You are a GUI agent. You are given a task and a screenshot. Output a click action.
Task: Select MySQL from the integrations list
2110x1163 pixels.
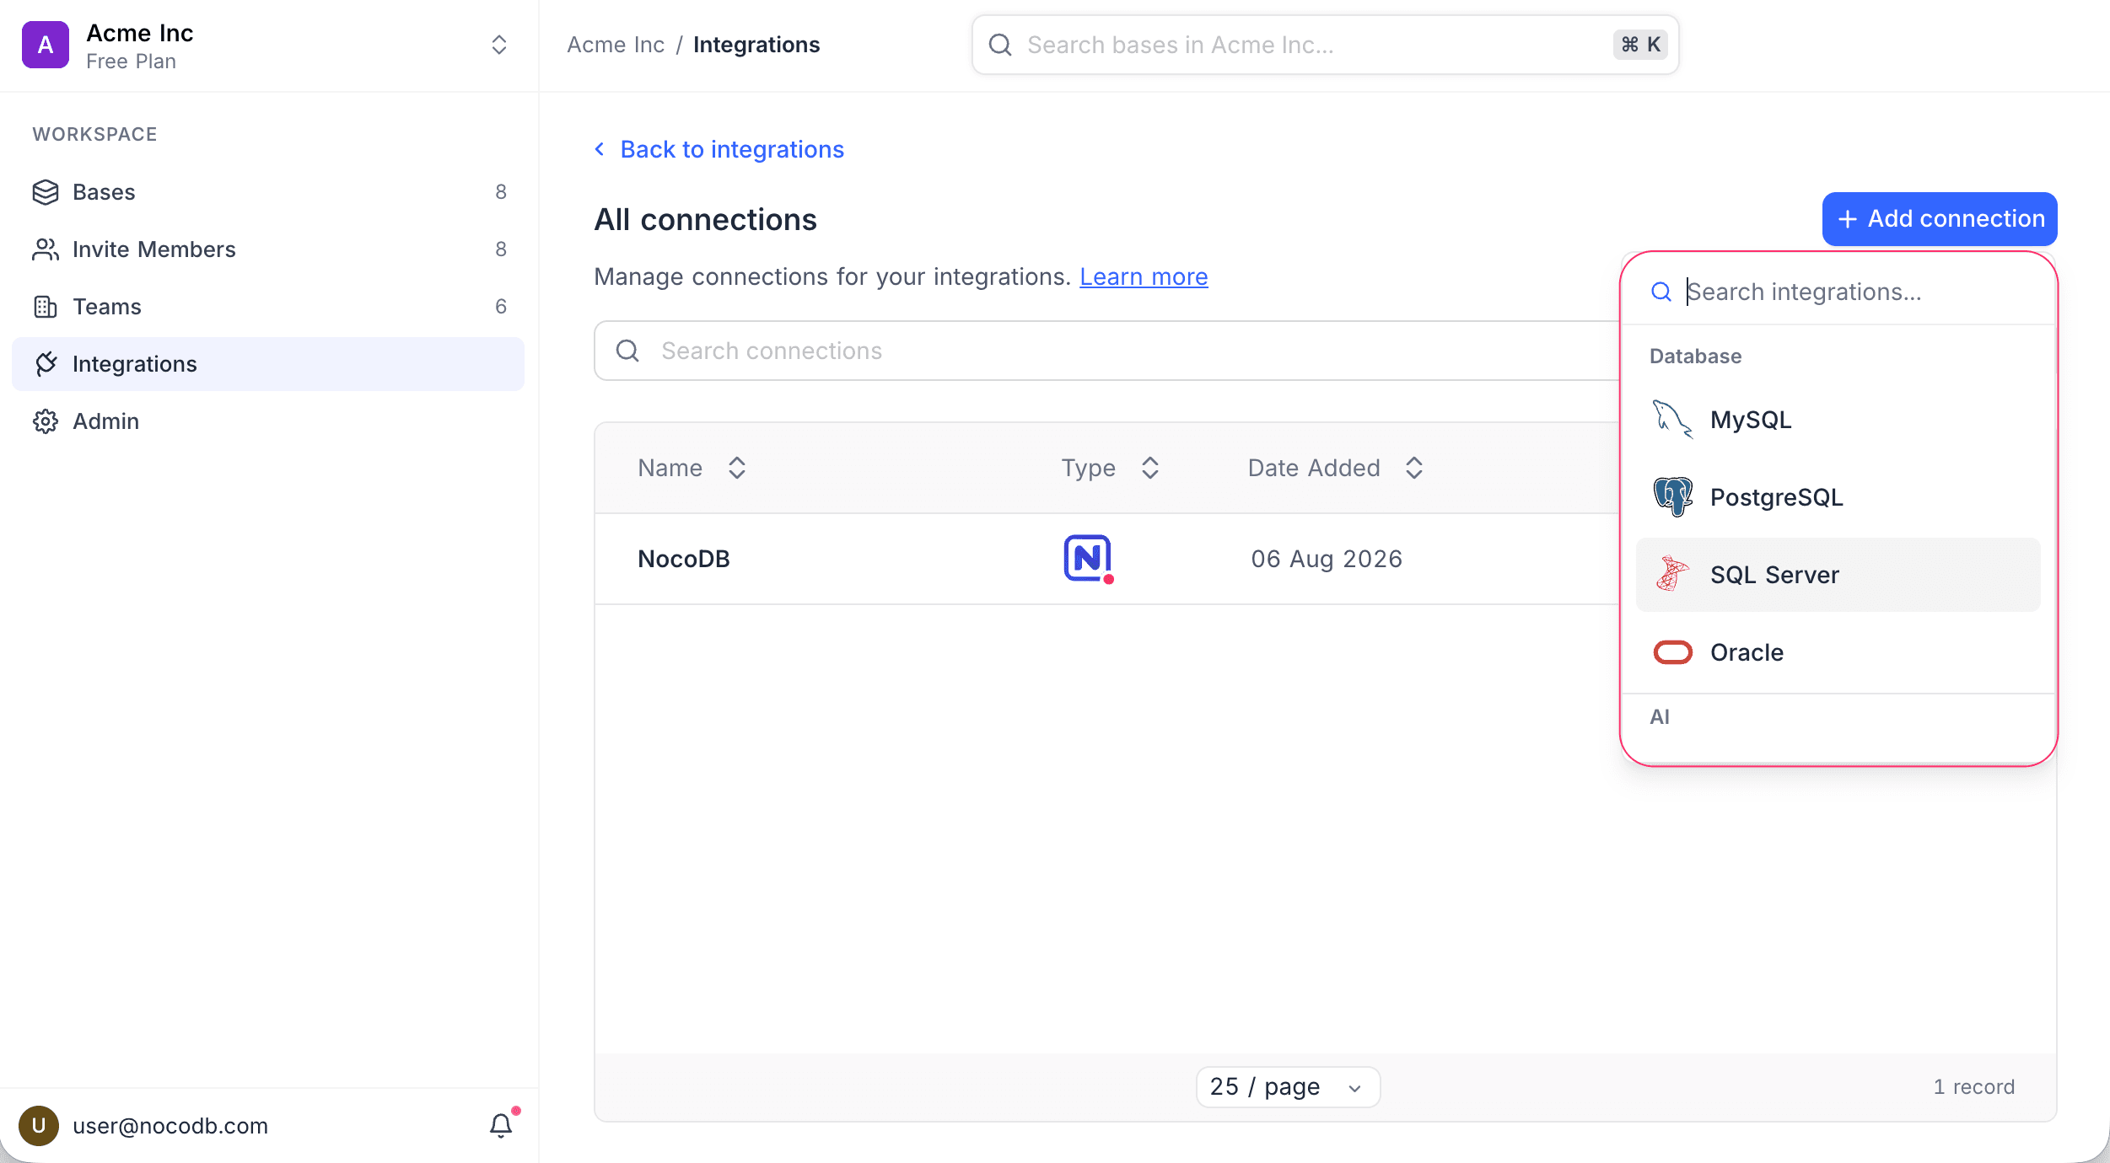point(1838,420)
